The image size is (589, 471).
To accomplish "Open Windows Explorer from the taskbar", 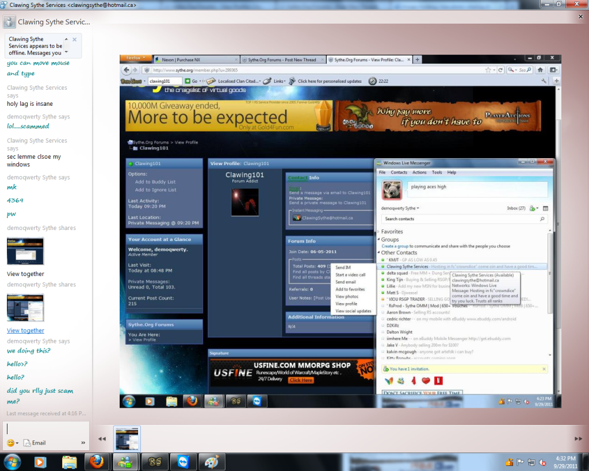I will [x=69, y=462].
